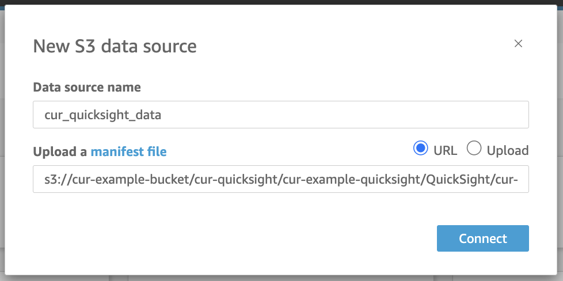Select the URL radio button
563x281 pixels.
click(420, 149)
